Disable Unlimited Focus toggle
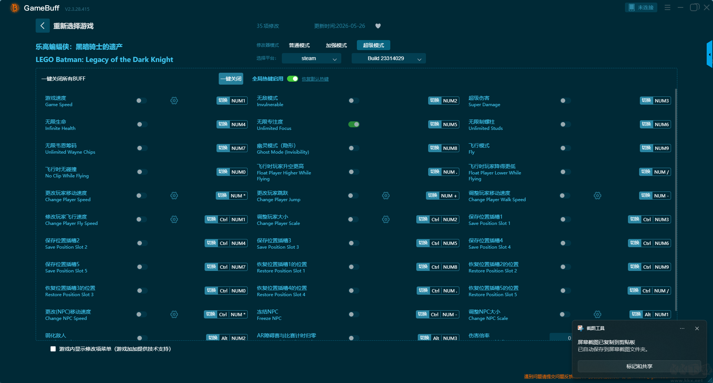Screen dimensions: 713x383 (x=354, y=124)
